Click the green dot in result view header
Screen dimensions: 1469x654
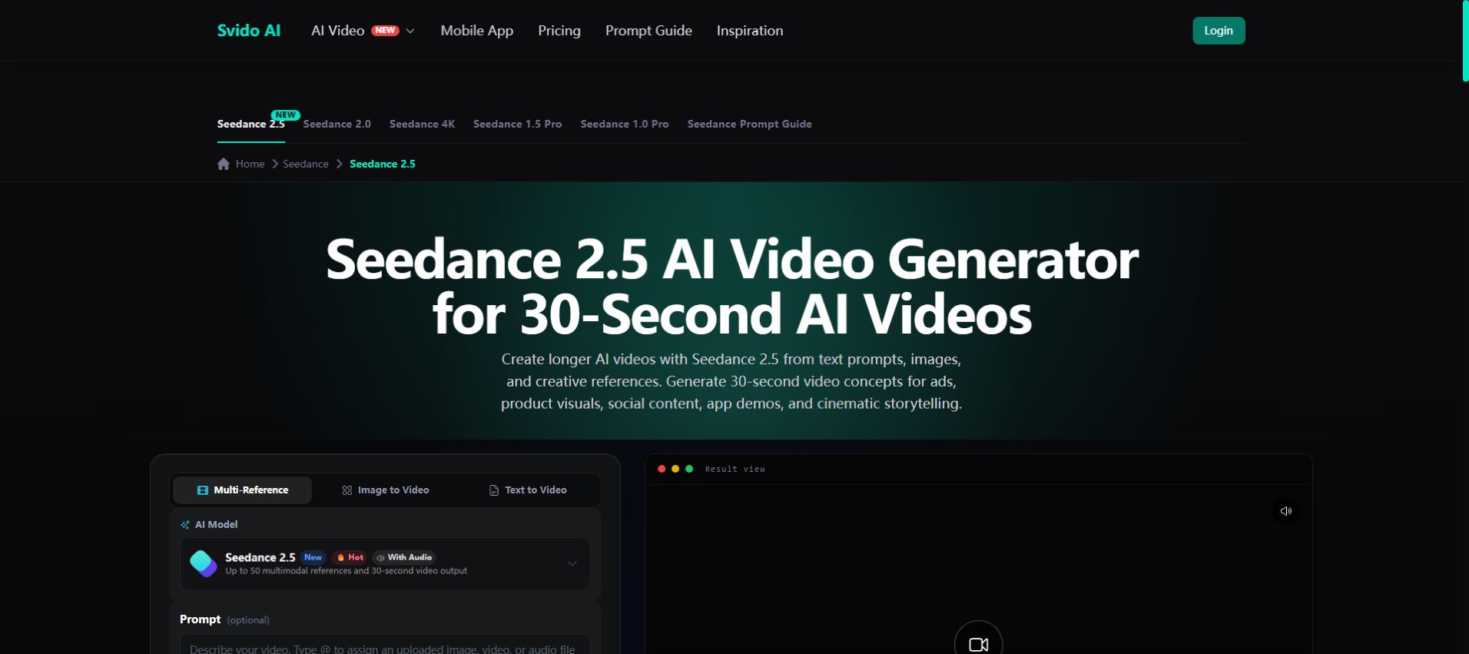pos(689,469)
